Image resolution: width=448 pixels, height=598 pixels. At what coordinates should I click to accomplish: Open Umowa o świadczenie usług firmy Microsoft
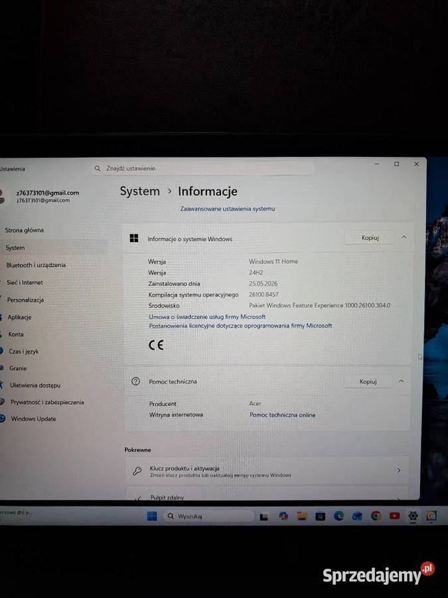[x=207, y=316]
